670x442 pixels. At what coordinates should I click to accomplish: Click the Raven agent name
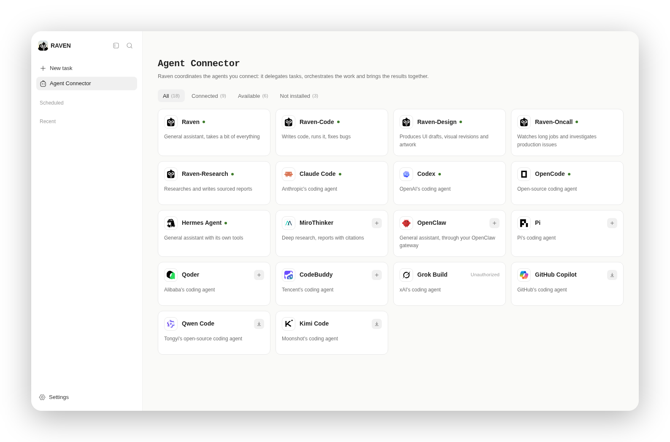(191, 122)
